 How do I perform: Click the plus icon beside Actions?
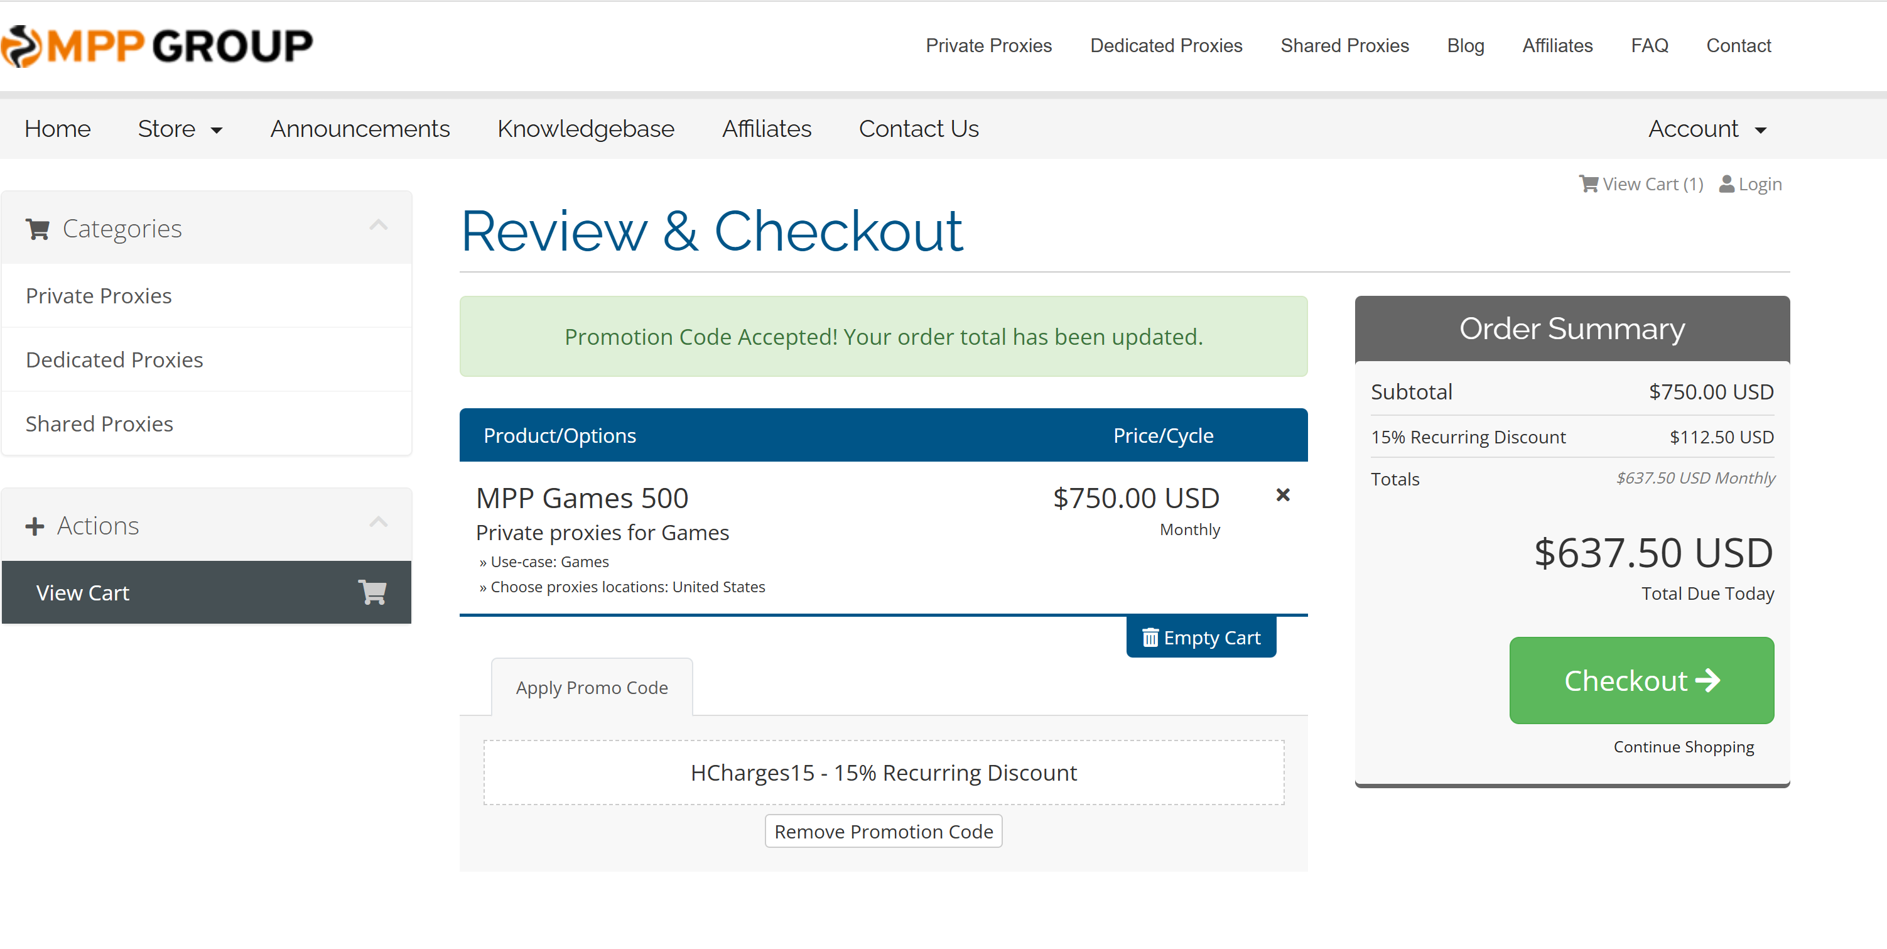point(35,526)
